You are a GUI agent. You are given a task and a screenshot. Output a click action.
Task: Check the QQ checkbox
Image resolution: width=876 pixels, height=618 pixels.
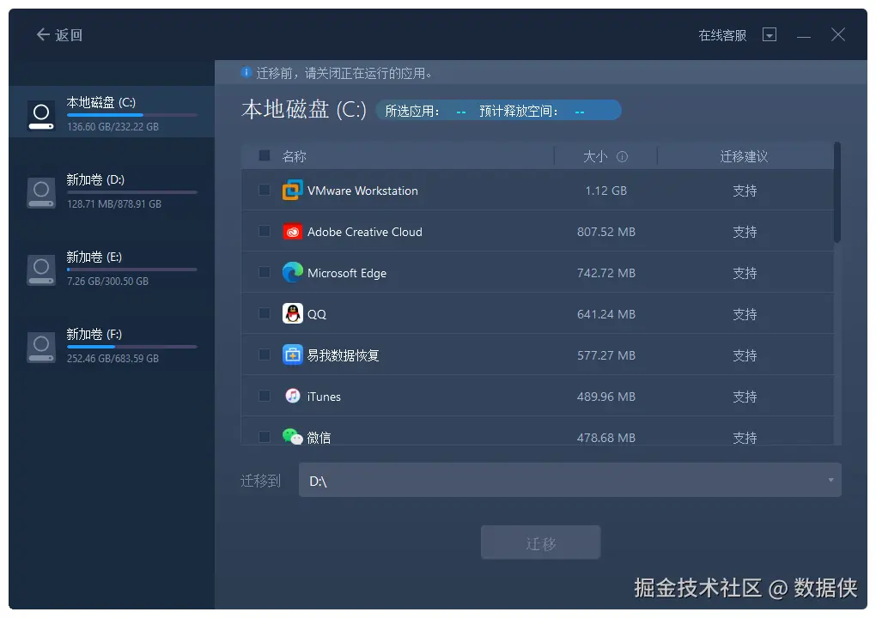265,314
